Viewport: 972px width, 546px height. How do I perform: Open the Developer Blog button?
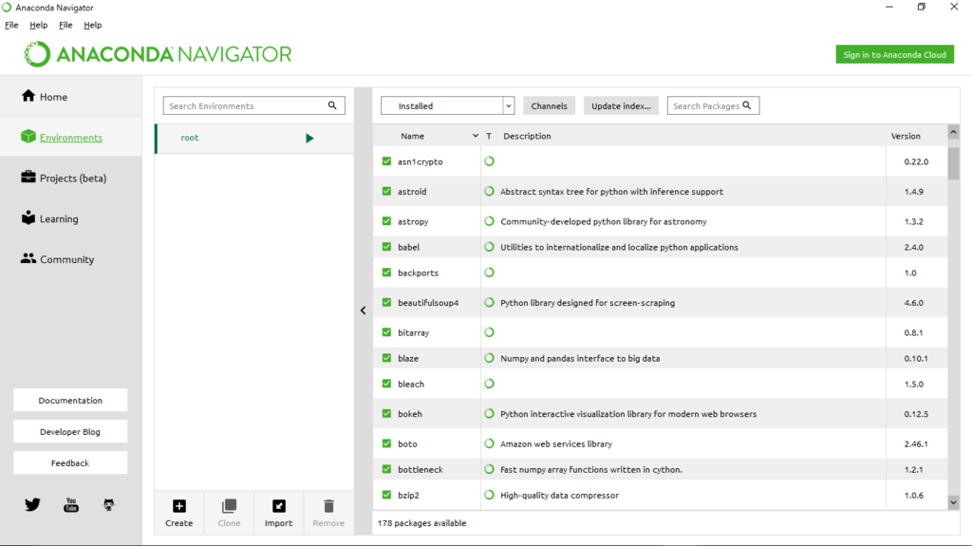[x=70, y=432]
